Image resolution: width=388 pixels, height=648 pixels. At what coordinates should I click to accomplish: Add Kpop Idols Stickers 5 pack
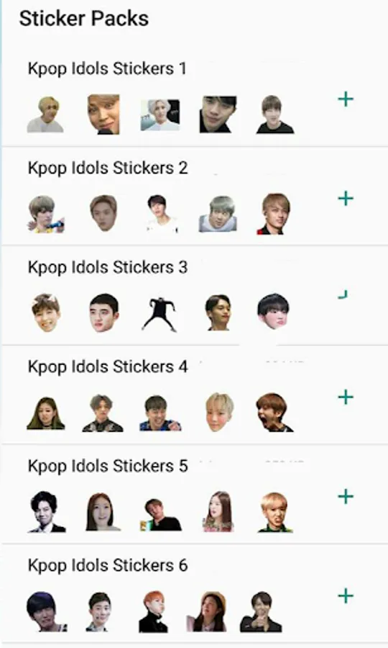pyautogui.click(x=346, y=496)
